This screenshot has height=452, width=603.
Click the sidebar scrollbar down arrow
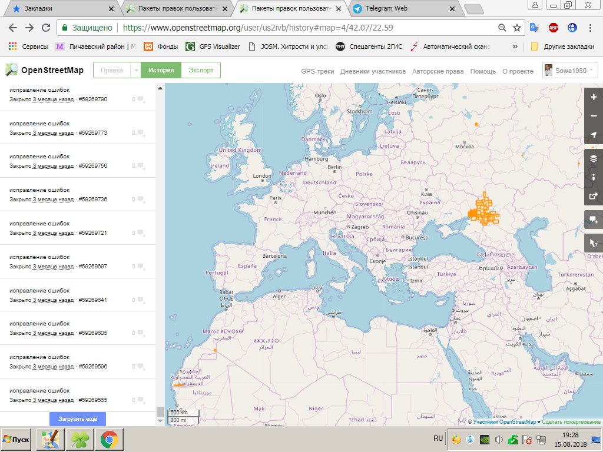[160, 421]
